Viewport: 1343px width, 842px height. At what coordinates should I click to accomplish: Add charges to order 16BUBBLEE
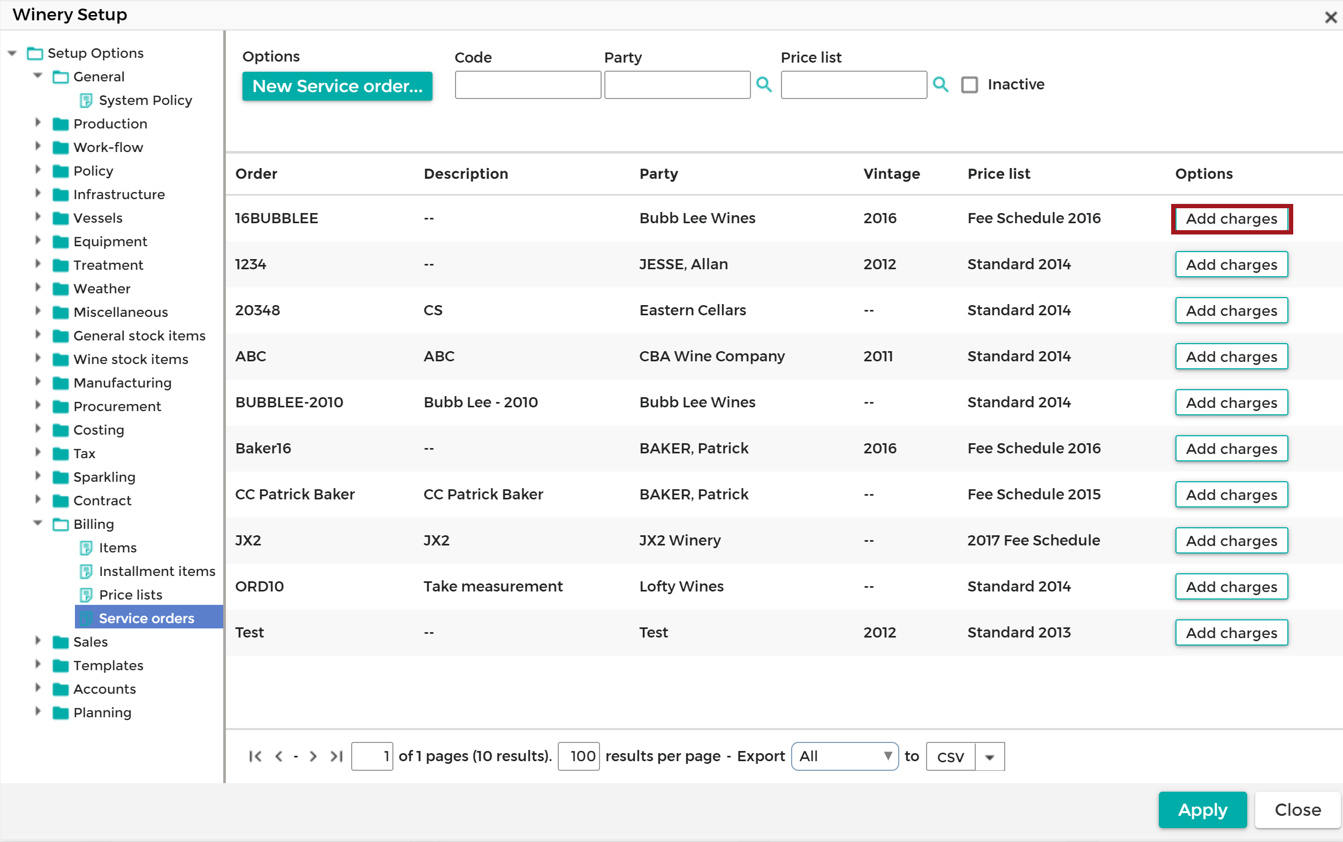click(x=1231, y=219)
